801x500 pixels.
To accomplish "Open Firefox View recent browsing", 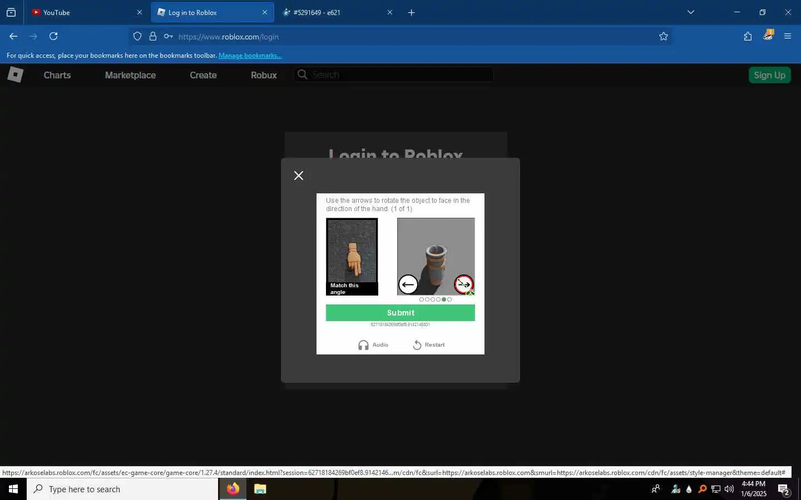I will pyautogui.click(x=11, y=12).
